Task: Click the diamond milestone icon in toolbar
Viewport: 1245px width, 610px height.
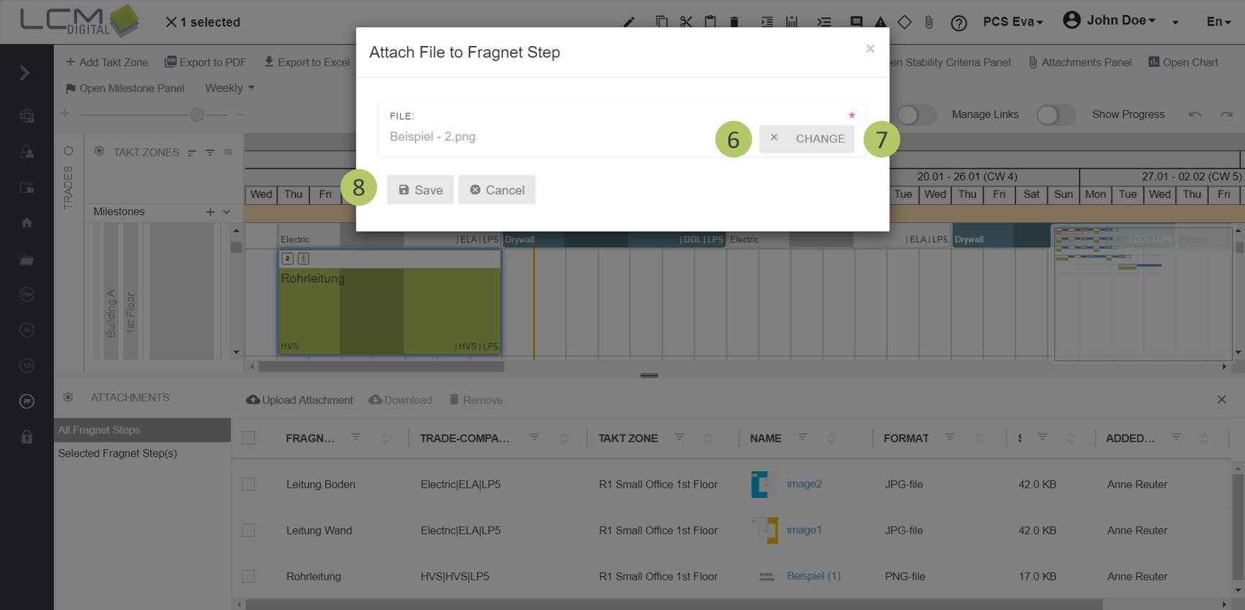Action: 905,22
